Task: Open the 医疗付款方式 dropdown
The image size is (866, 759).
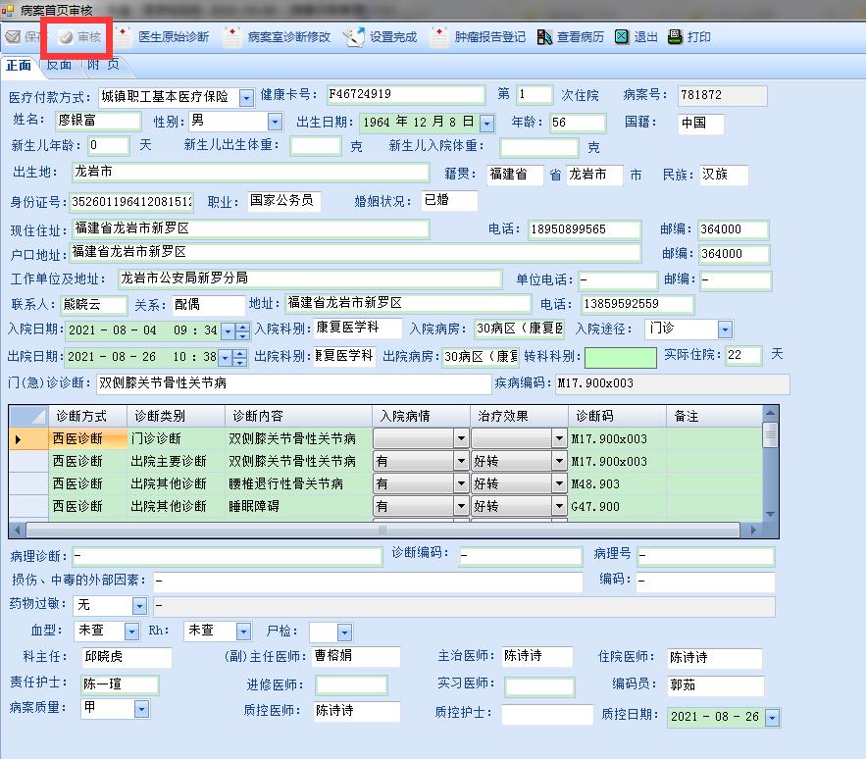Action: 246,98
